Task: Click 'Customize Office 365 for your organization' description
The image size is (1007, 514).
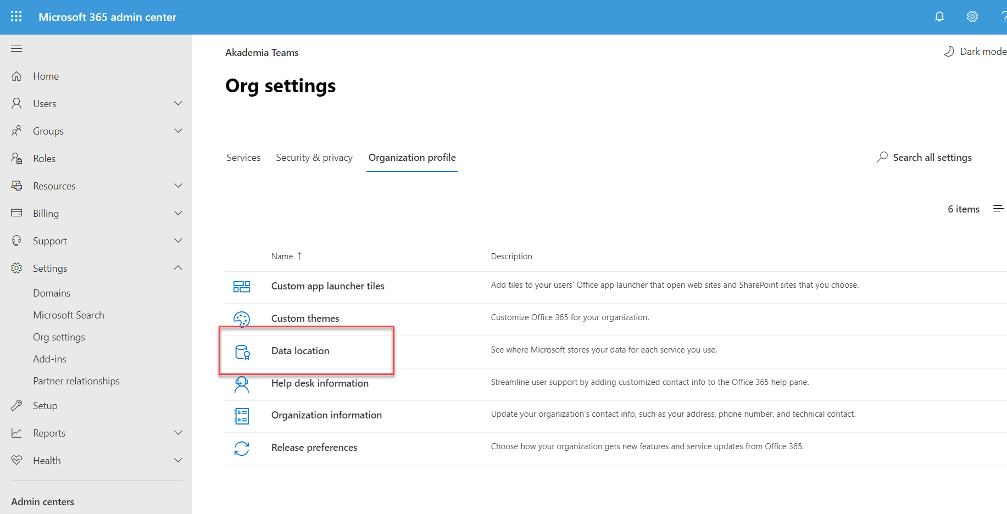Action: (570, 317)
